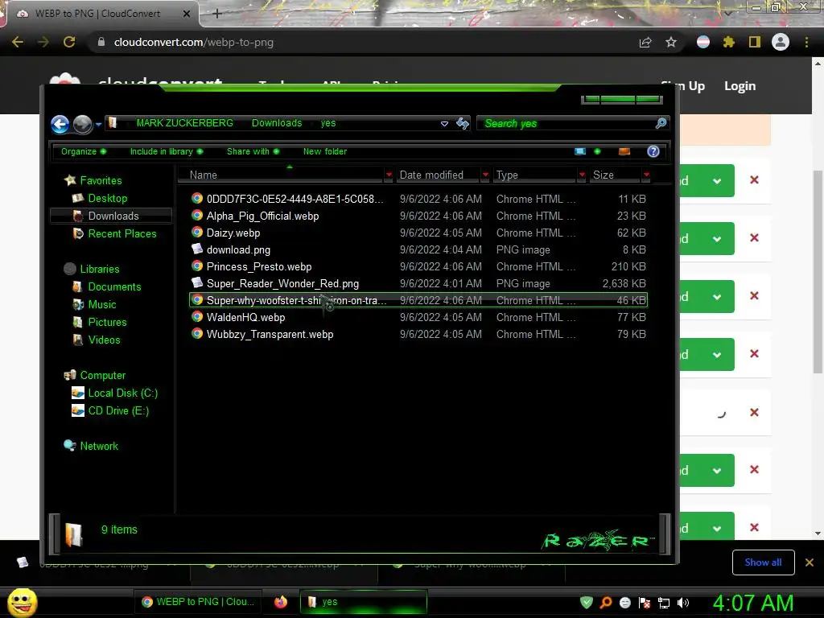Select Alpha_Pig_Official.webp file
Viewport: 824px width, 618px height.
click(418, 216)
